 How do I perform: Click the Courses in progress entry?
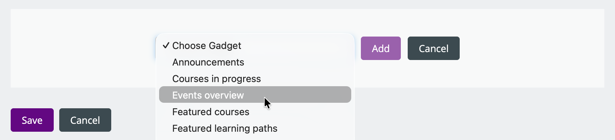point(216,79)
